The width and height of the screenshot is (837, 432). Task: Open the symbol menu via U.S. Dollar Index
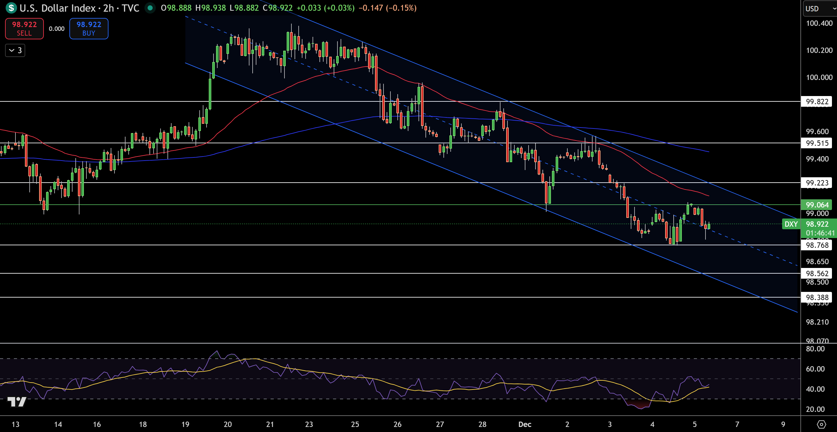[58, 8]
